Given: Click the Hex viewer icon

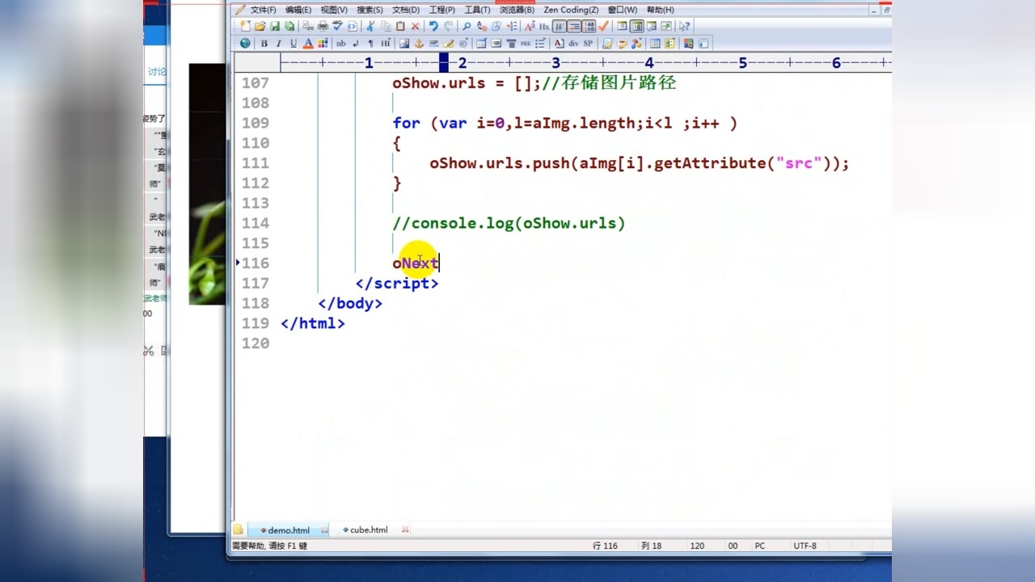Looking at the screenshot, I should (544, 27).
